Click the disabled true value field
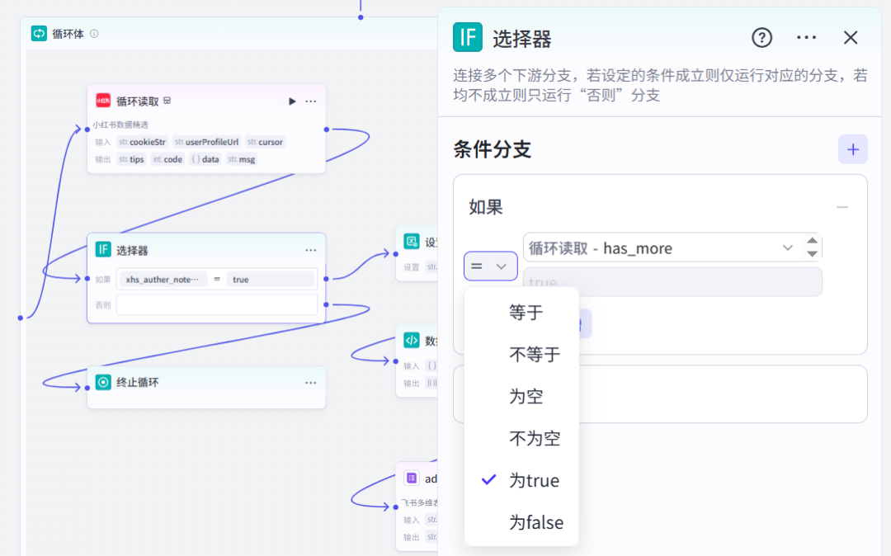 tap(672, 281)
